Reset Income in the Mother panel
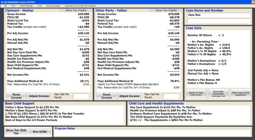Viewport: 255px width, 140px height. tap(16, 96)
